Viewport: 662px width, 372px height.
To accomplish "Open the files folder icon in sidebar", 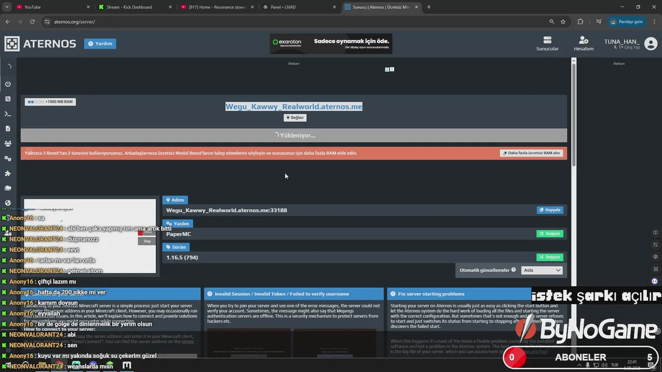I will click(8, 188).
